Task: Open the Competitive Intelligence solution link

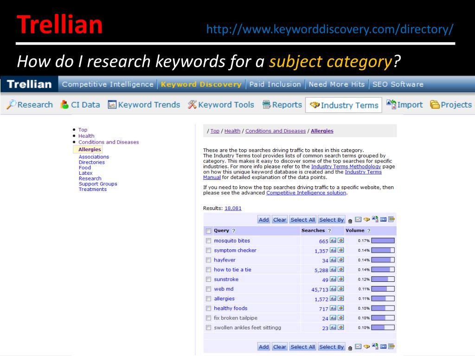Action: (x=306, y=193)
